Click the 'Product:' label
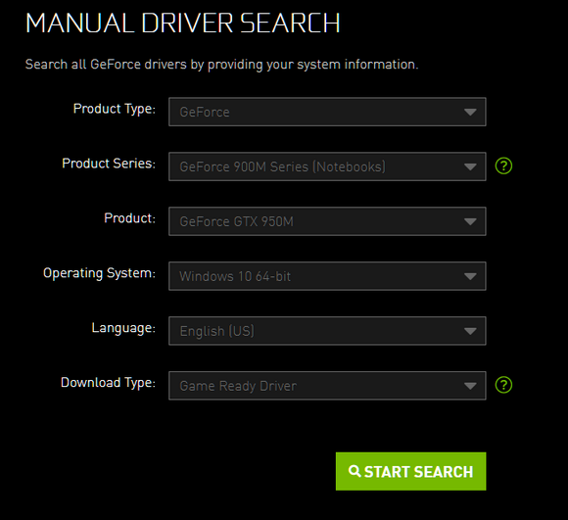 129,218
